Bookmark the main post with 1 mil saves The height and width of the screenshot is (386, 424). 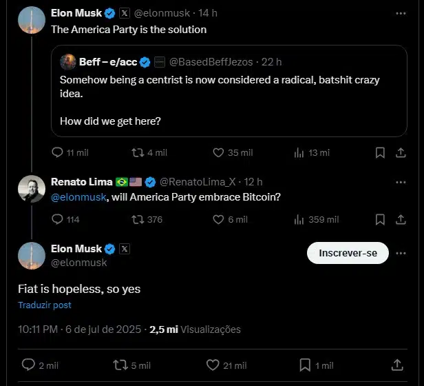coord(305,365)
